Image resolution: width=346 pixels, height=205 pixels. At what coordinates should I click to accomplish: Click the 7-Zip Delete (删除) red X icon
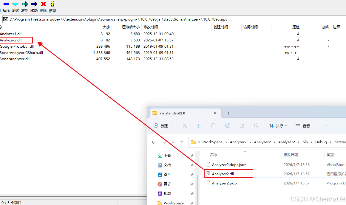coord(43,4)
